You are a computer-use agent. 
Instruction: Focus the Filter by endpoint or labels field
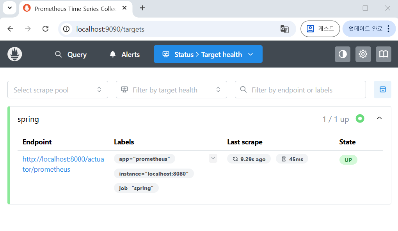pyautogui.click(x=300, y=90)
